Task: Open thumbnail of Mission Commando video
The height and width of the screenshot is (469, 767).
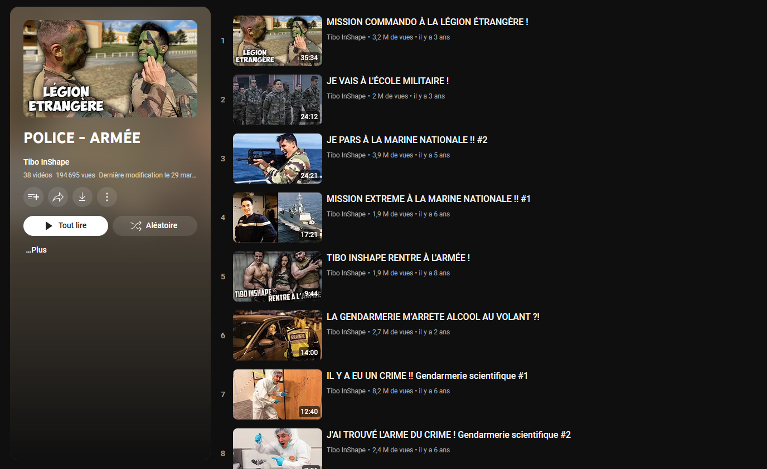Action: [x=278, y=41]
